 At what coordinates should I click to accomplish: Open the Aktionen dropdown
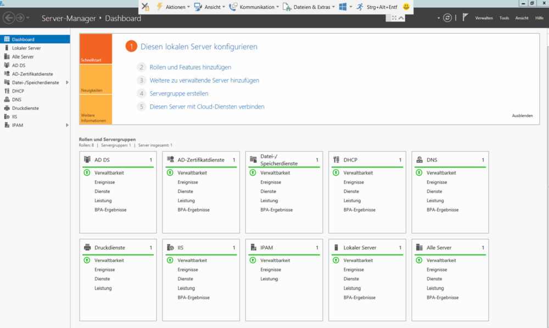175,7
